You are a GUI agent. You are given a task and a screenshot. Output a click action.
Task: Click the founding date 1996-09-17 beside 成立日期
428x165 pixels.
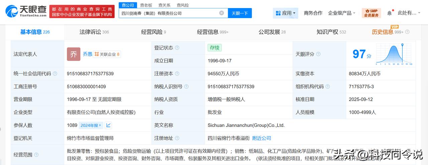220,61
